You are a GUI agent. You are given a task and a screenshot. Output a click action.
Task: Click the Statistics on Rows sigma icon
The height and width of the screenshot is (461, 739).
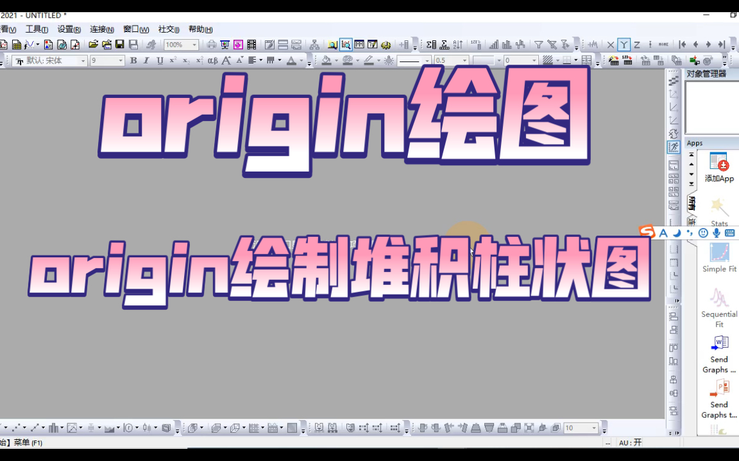click(443, 44)
